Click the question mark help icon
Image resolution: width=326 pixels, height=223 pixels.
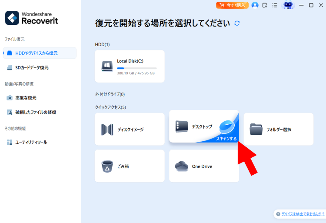(x=278, y=214)
